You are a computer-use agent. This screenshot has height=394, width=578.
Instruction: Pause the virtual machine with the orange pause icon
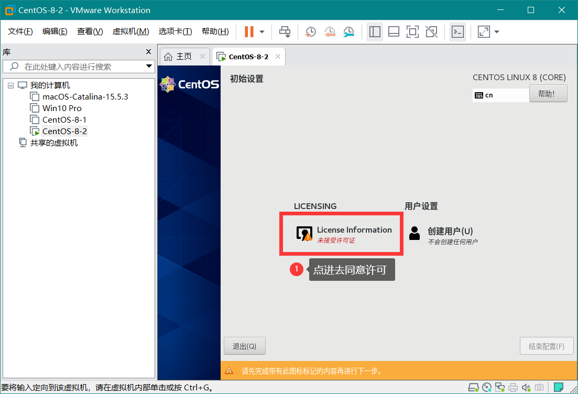point(248,32)
